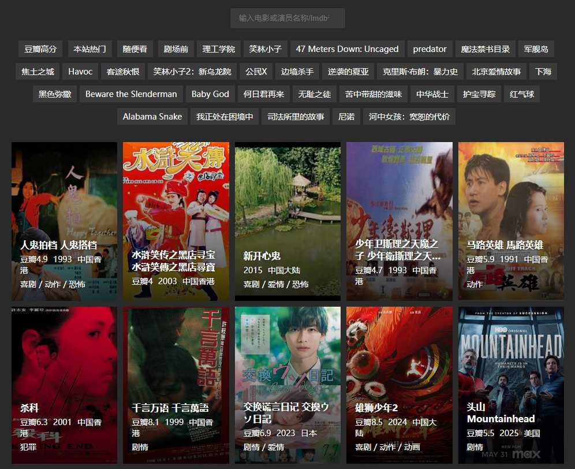
Task: Click the Havoc tag
Action: click(x=80, y=71)
